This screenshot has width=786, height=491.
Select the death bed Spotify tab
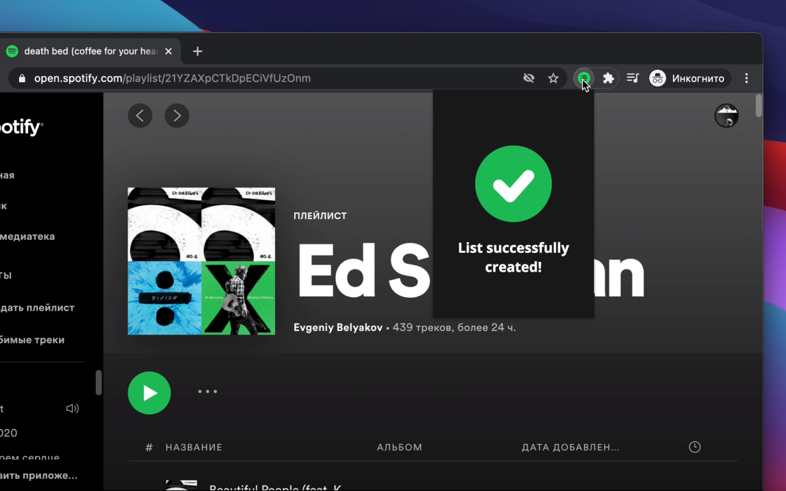pyautogui.click(x=89, y=52)
